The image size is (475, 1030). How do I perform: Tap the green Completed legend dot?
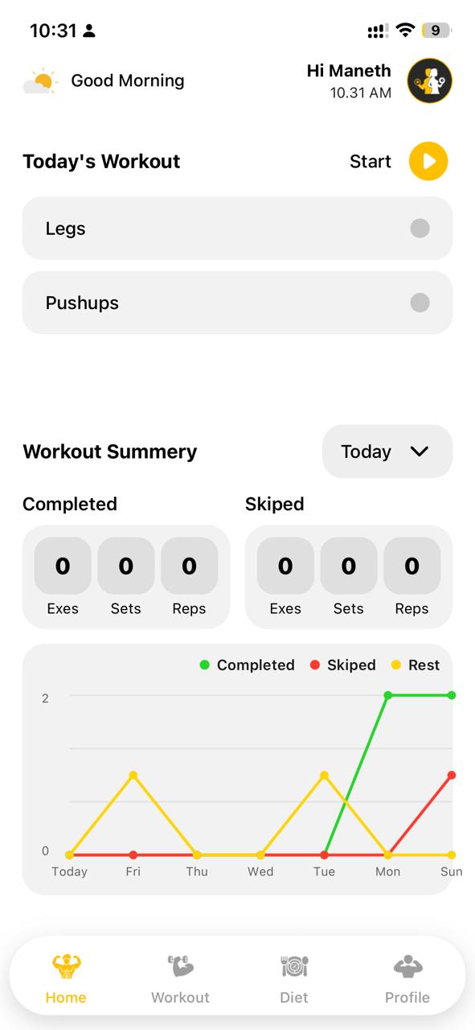pos(203,665)
